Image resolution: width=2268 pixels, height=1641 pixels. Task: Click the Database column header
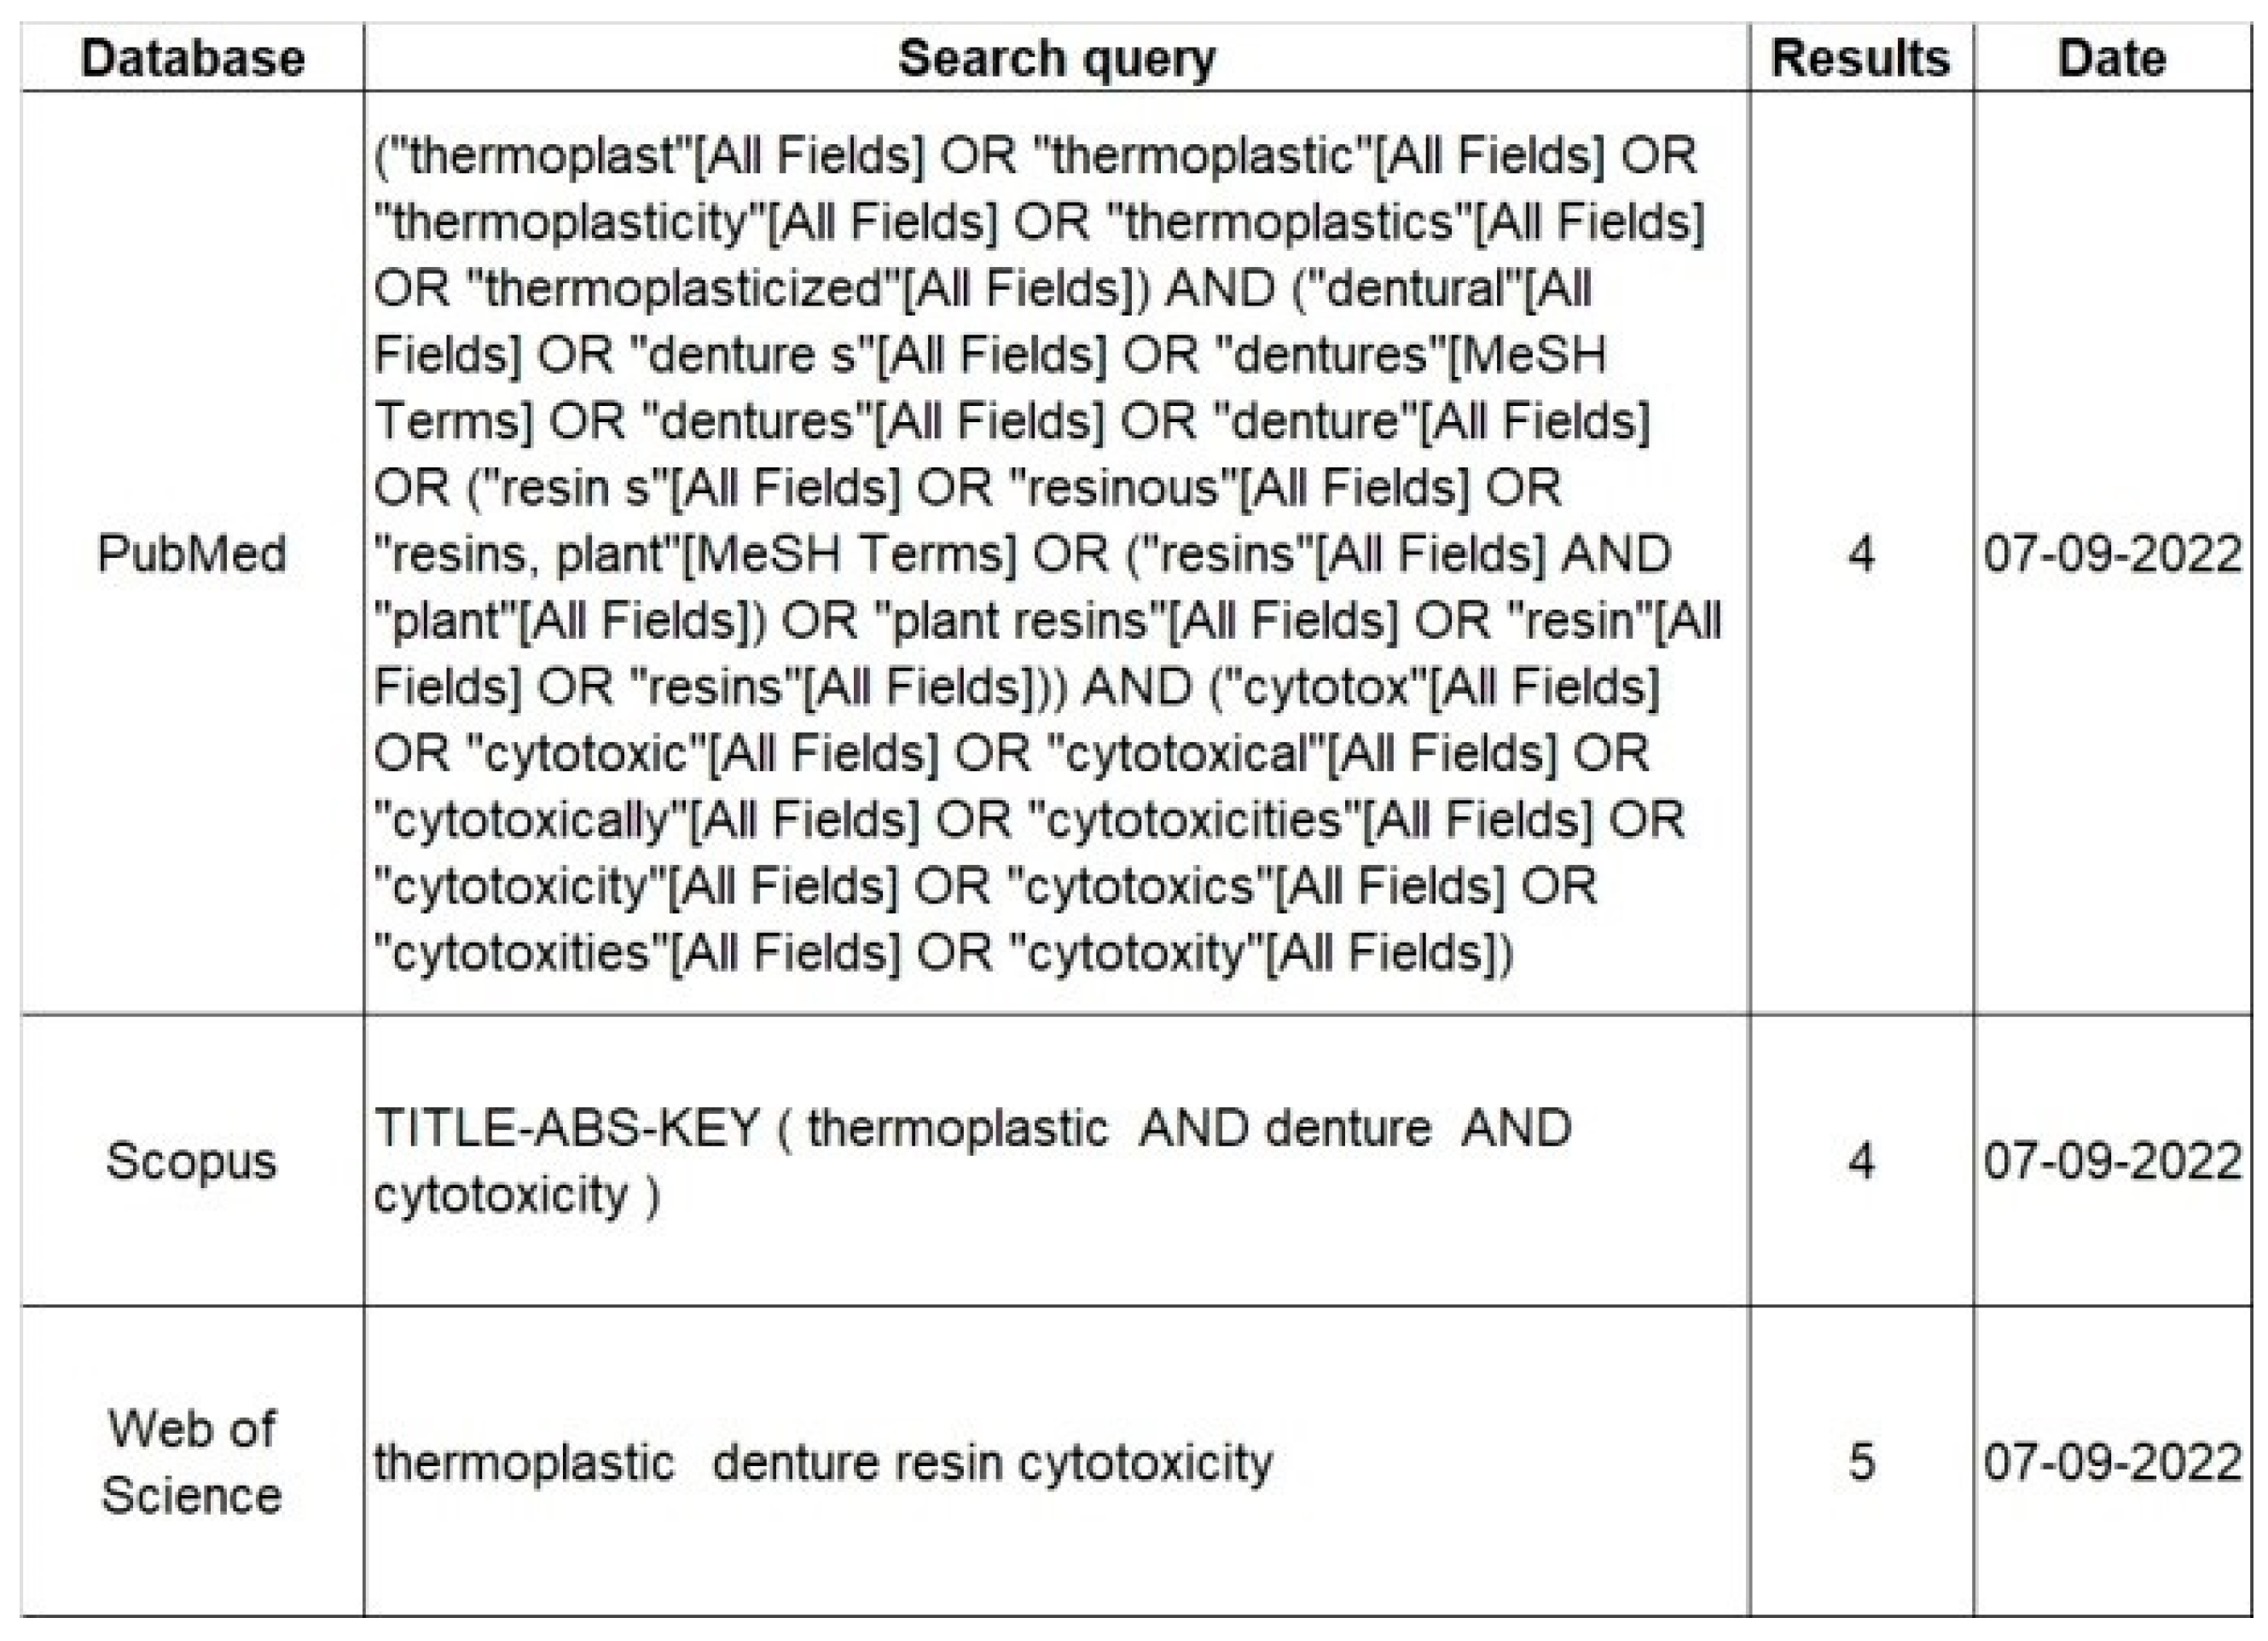tap(192, 58)
